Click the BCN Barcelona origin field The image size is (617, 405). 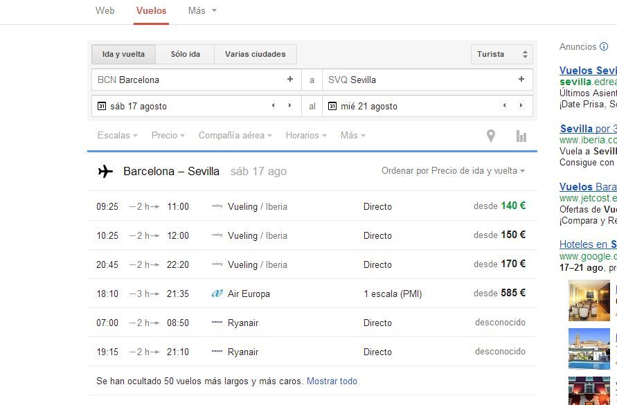point(197,80)
